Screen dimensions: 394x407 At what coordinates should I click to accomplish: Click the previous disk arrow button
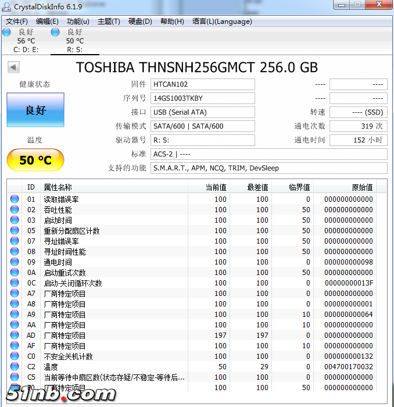point(13,67)
